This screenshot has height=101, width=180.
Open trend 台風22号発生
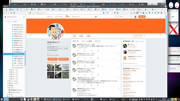(127, 74)
